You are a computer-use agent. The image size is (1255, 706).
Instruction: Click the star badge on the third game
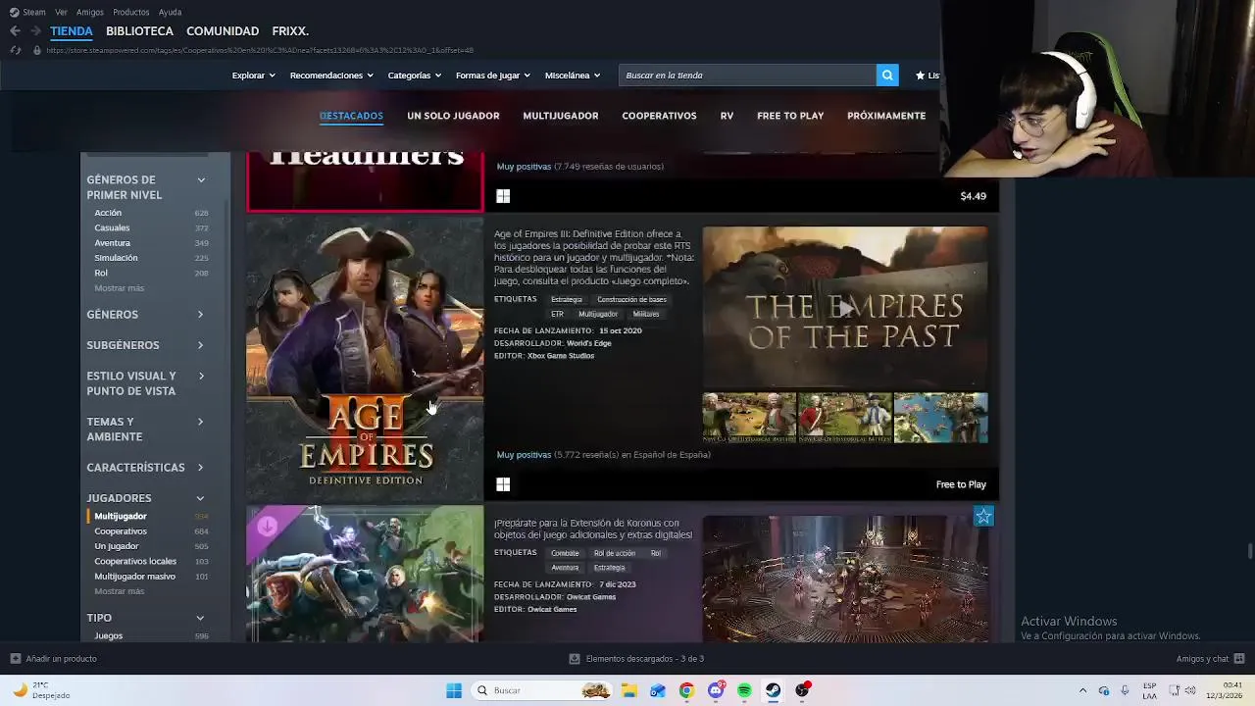(x=983, y=517)
